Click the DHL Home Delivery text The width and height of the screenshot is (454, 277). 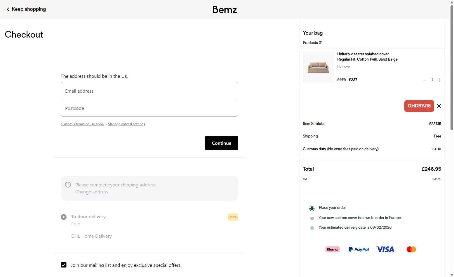[x=91, y=236]
